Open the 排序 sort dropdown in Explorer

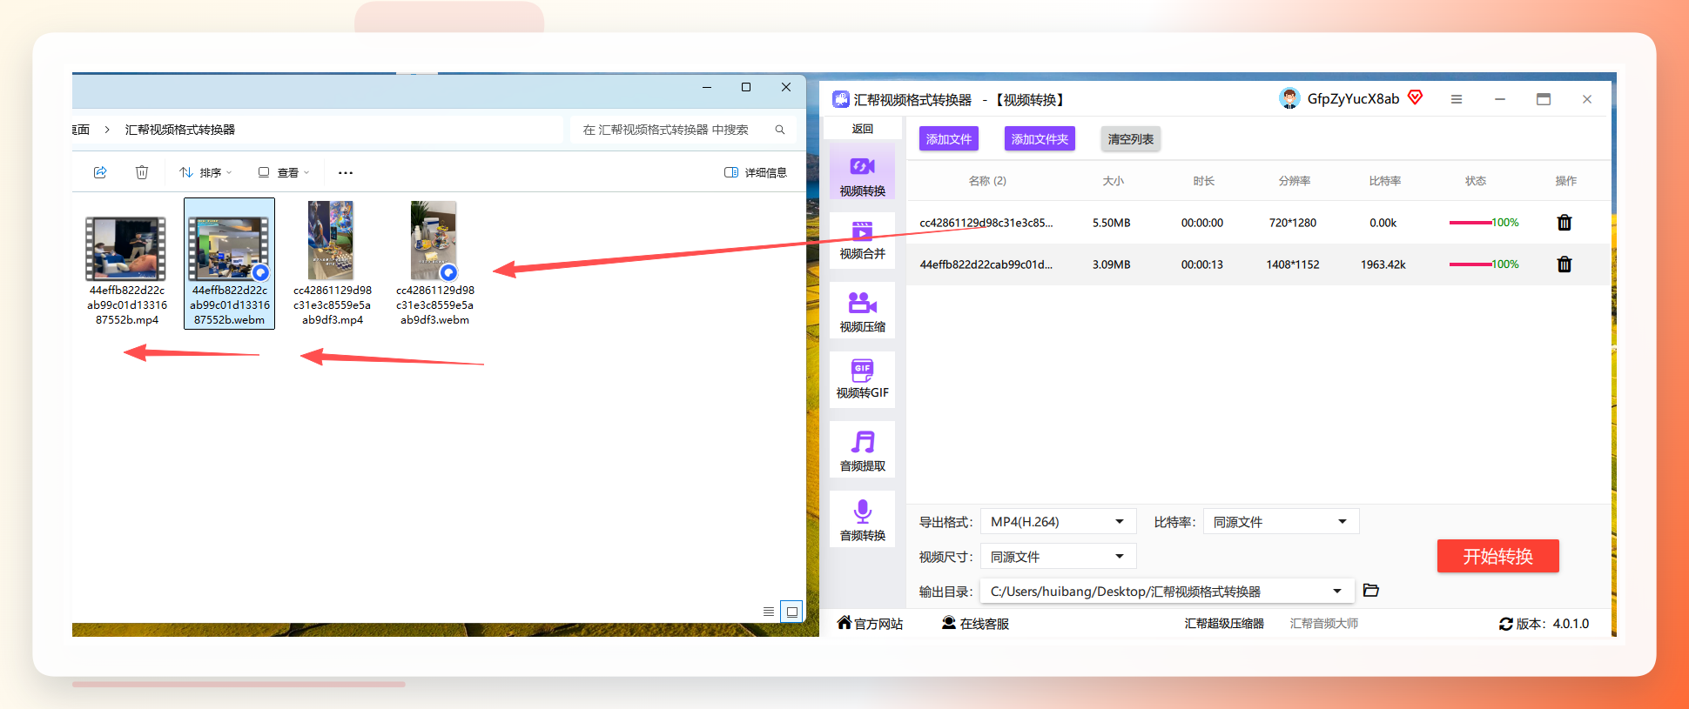(206, 172)
